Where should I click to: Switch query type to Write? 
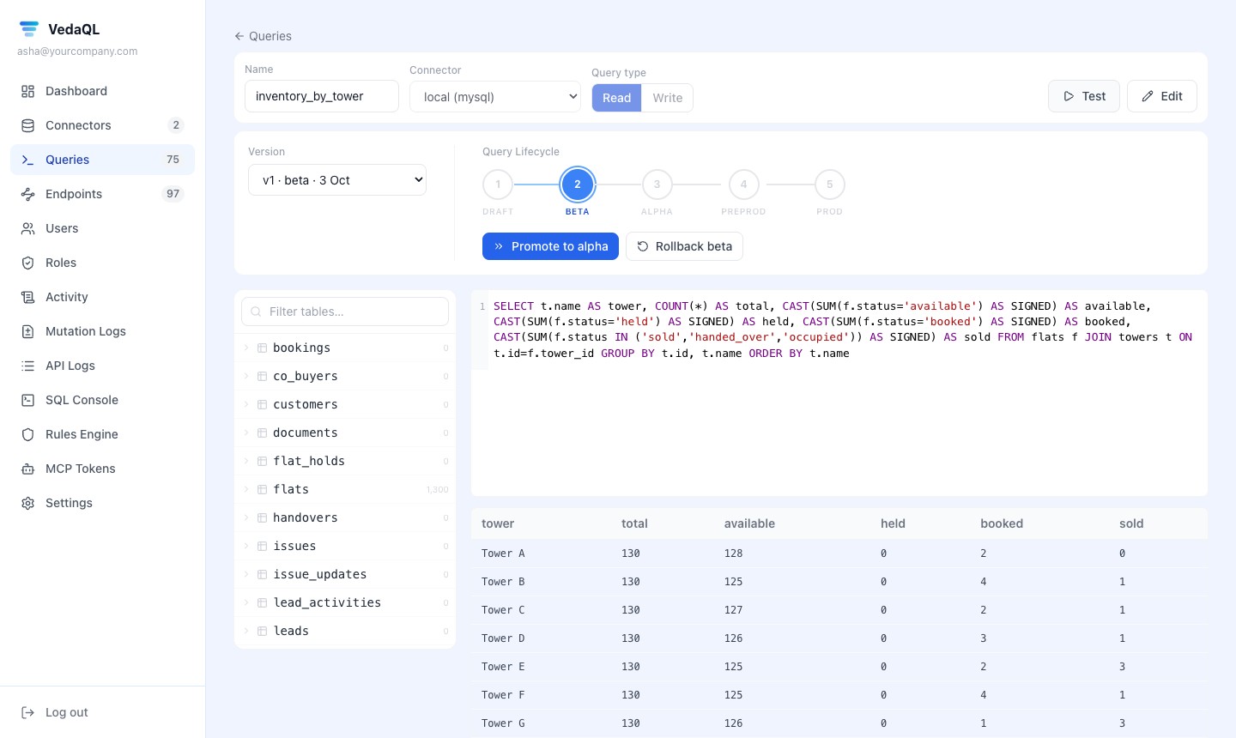668,98
